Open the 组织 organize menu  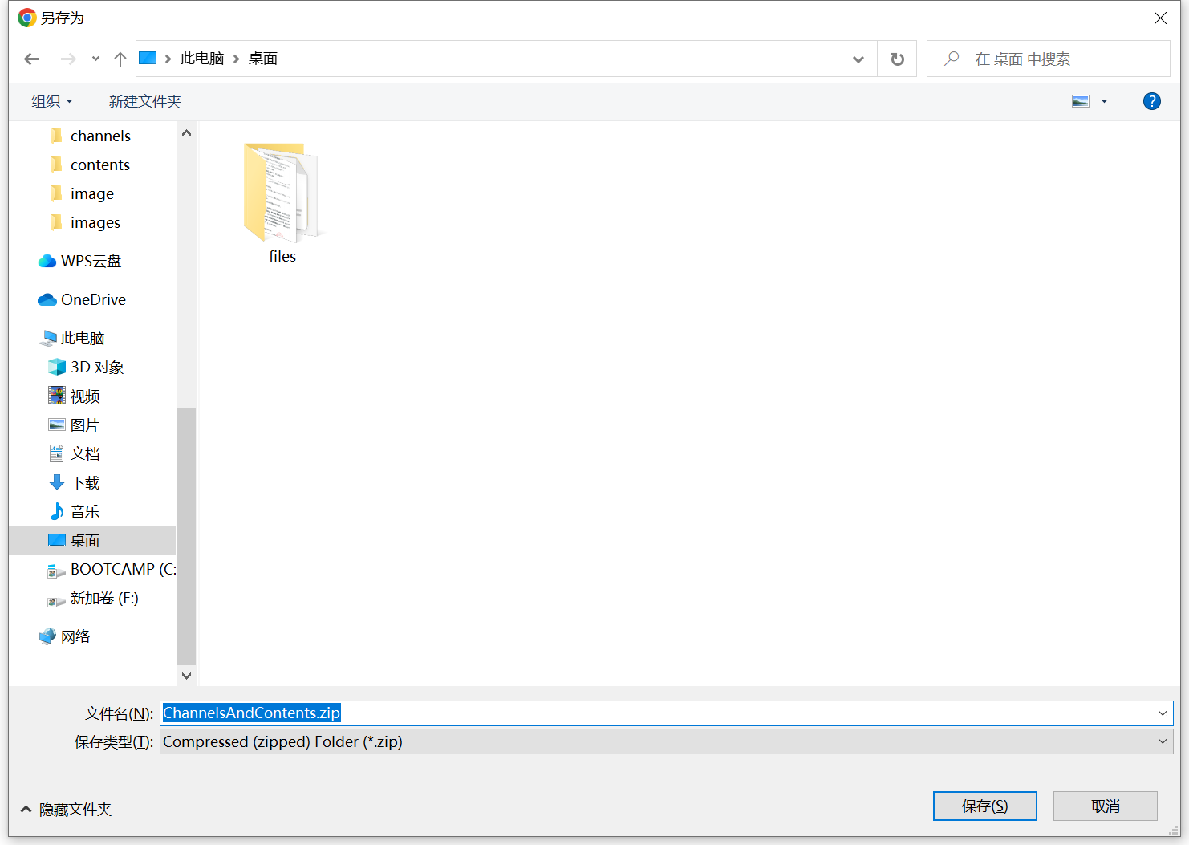click(51, 101)
